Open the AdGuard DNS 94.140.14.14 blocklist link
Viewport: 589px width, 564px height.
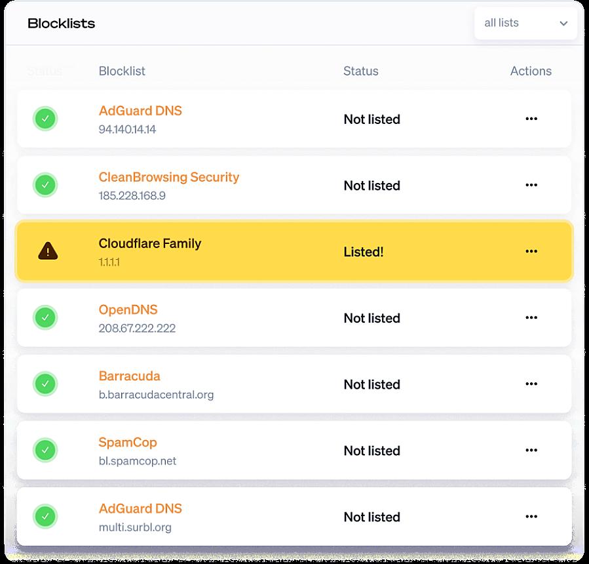(140, 111)
